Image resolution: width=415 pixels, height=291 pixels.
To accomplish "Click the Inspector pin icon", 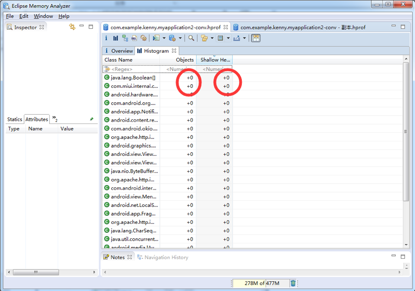I will (91, 119).
